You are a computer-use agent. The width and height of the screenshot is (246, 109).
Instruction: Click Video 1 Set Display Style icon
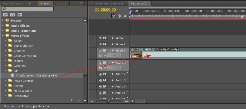coord(100,55)
